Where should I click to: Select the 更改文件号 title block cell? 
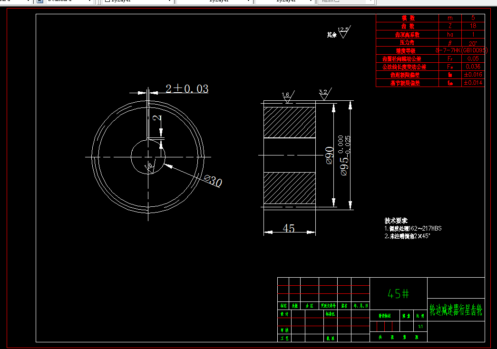tap(328, 306)
